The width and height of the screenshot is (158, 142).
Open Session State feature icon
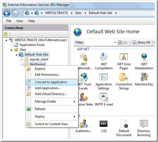click(84, 97)
